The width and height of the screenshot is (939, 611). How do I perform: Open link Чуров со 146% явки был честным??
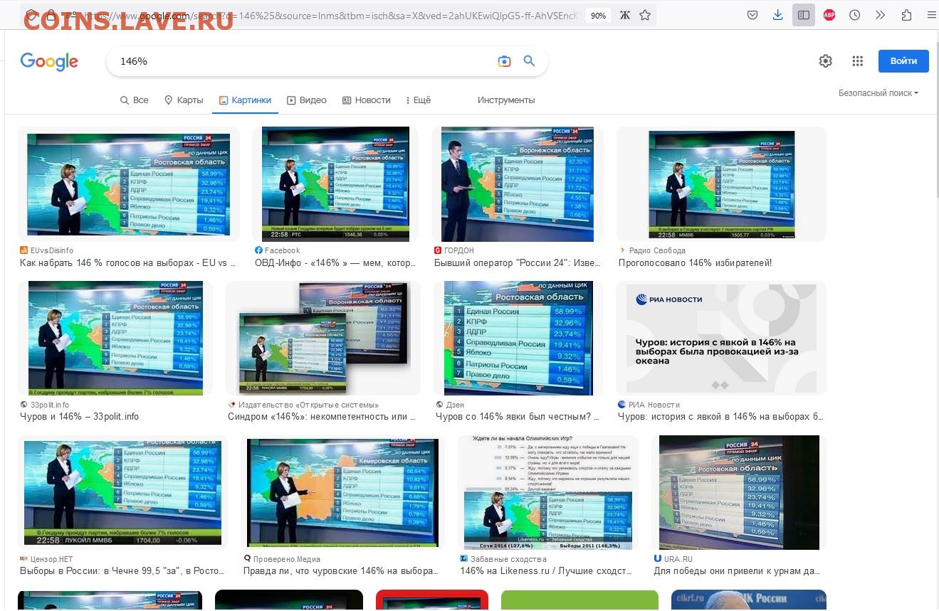click(518, 417)
